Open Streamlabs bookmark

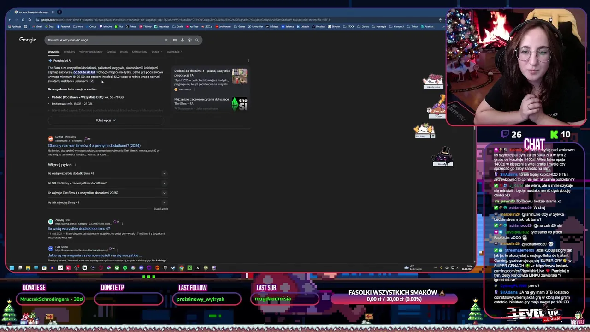click(162, 26)
